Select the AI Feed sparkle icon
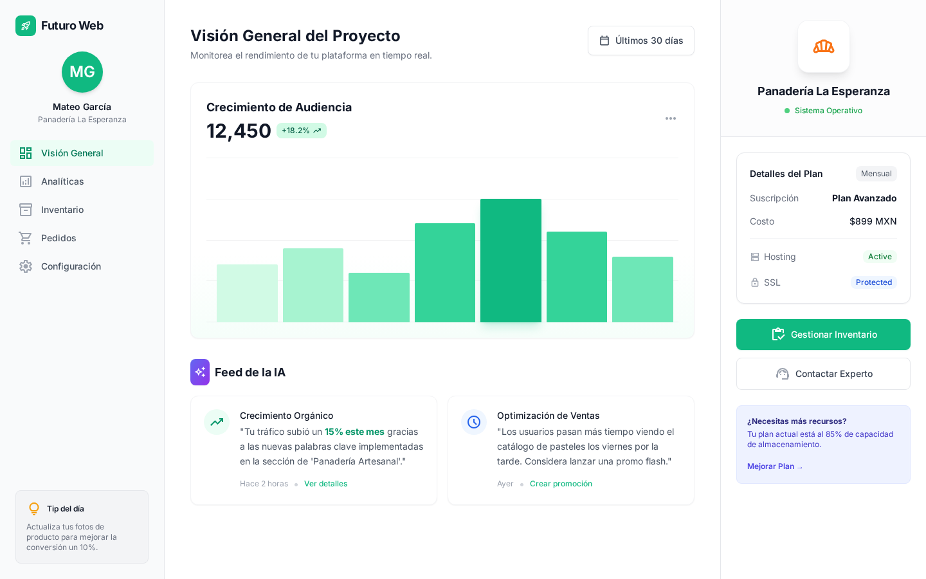 point(200,372)
